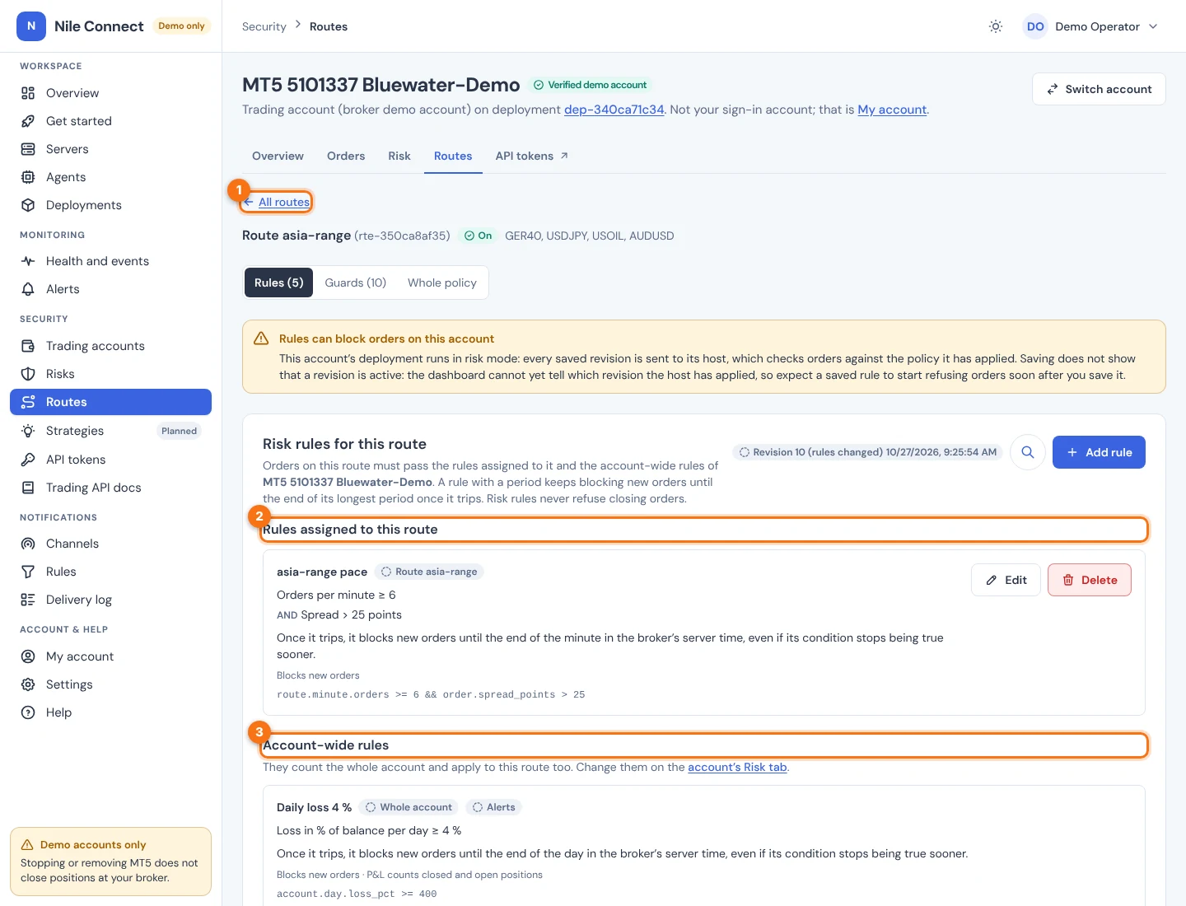
Task: Click the Settings gear icon
Action: pyautogui.click(x=28, y=684)
